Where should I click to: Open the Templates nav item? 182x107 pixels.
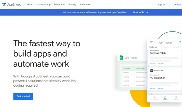59,5
